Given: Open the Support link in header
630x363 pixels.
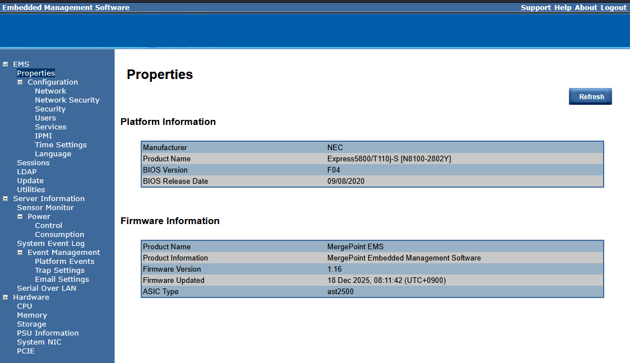Looking at the screenshot, I should 535,8.
